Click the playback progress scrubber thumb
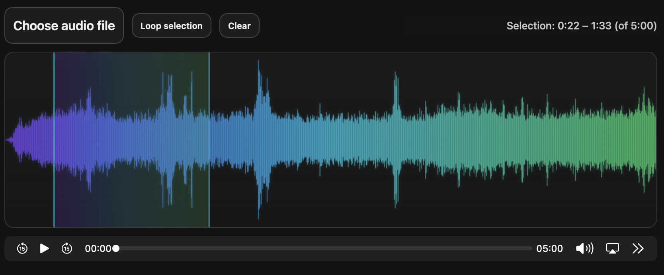This screenshot has width=664, height=275. [x=116, y=248]
